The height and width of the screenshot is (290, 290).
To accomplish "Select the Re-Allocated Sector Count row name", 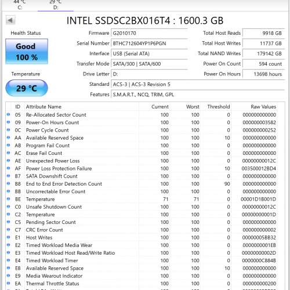I will (x=56, y=115).
